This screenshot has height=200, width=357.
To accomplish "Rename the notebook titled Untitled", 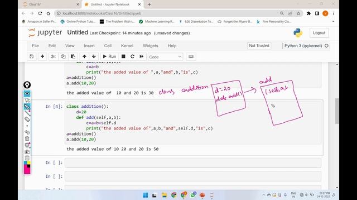I will pyautogui.click(x=78, y=32).
